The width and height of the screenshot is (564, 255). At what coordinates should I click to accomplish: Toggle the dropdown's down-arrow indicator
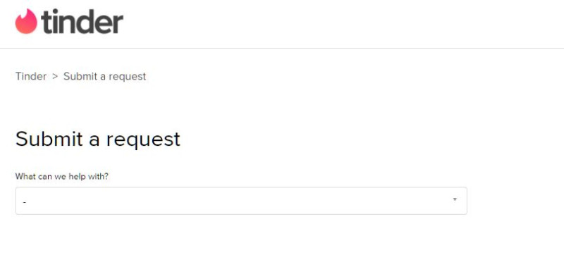455,199
